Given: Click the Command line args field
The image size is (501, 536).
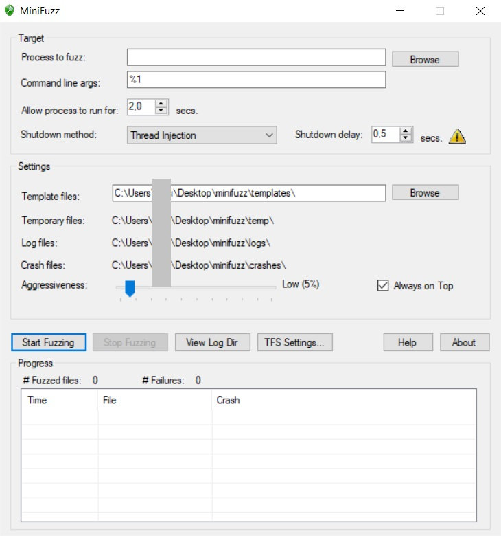Looking at the screenshot, I should coord(257,80).
